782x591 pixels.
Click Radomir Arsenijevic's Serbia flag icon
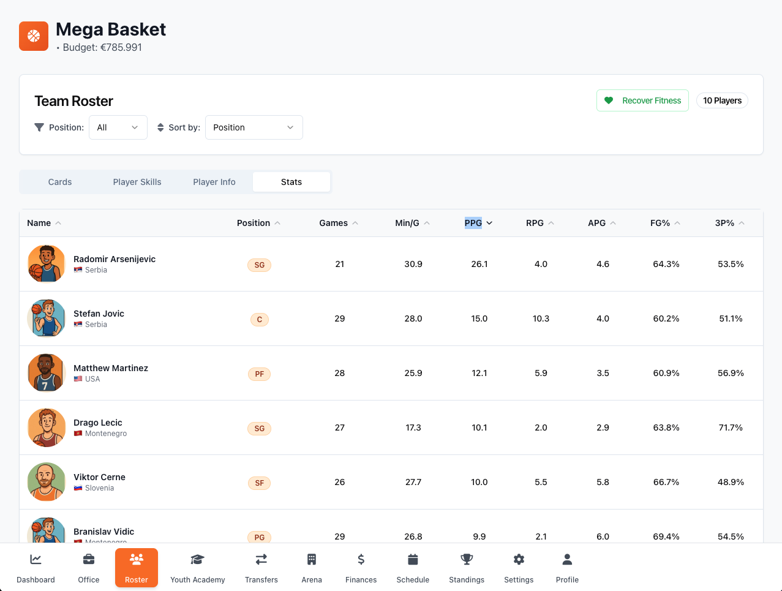pyautogui.click(x=78, y=270)
